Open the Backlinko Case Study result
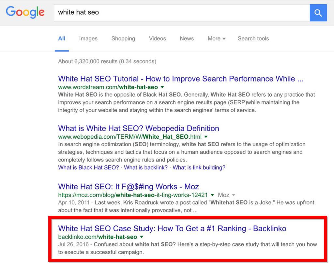 172,228
